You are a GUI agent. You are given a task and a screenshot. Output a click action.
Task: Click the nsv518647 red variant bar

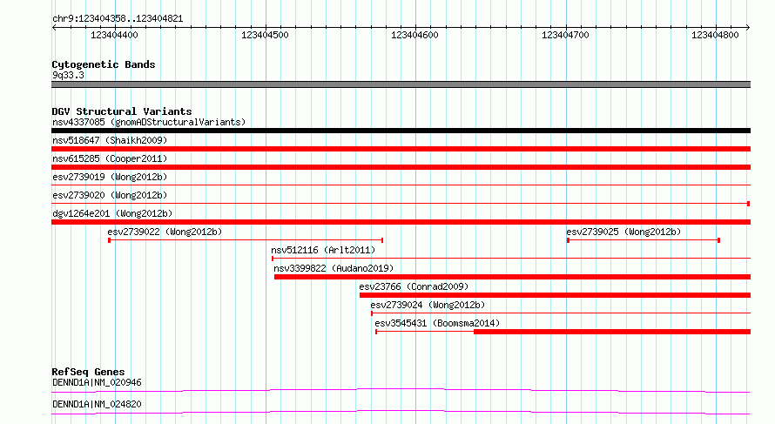(401, 149)
